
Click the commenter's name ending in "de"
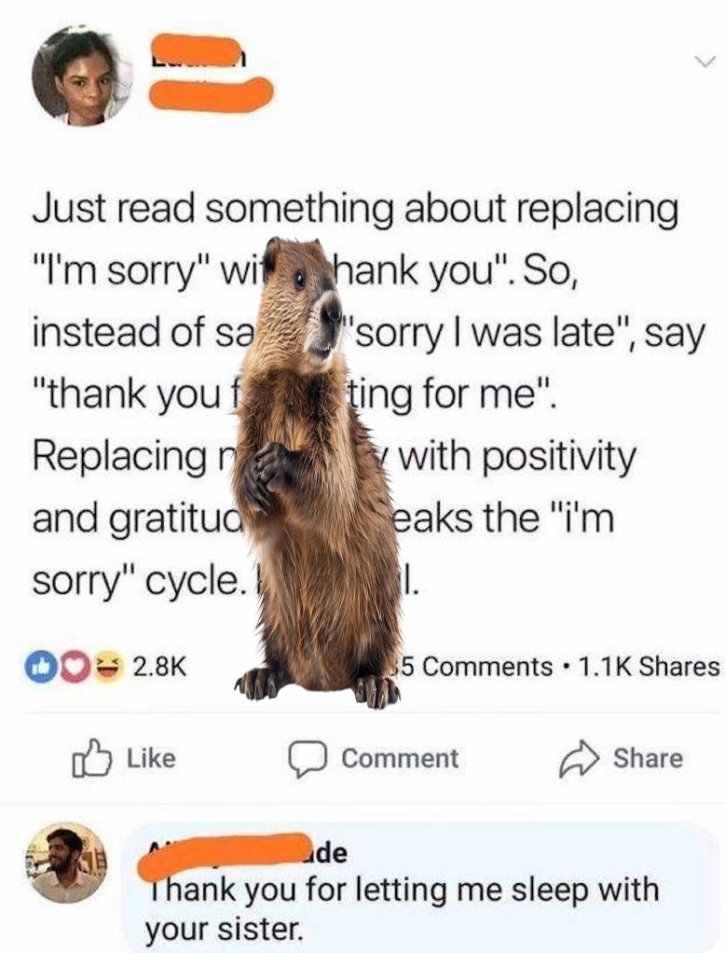[248, 854]
